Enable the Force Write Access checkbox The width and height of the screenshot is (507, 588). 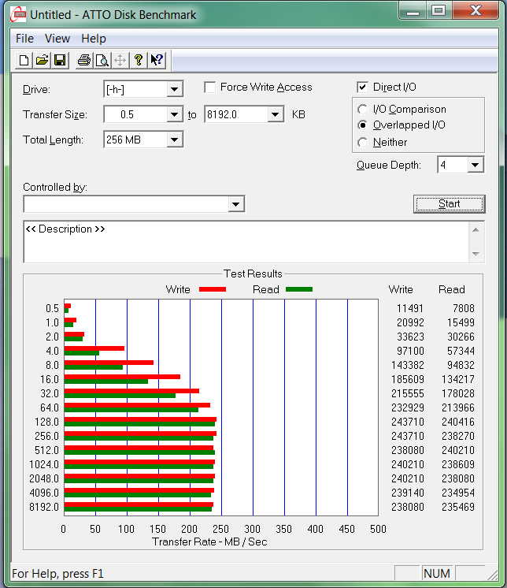click(210, 87)
